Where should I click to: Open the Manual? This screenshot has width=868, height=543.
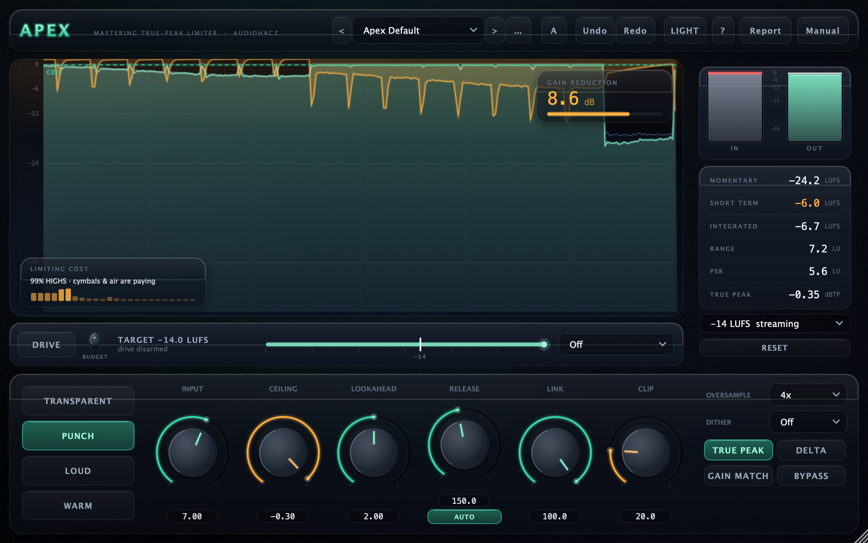pyautogui.click(x=823, y=31)
